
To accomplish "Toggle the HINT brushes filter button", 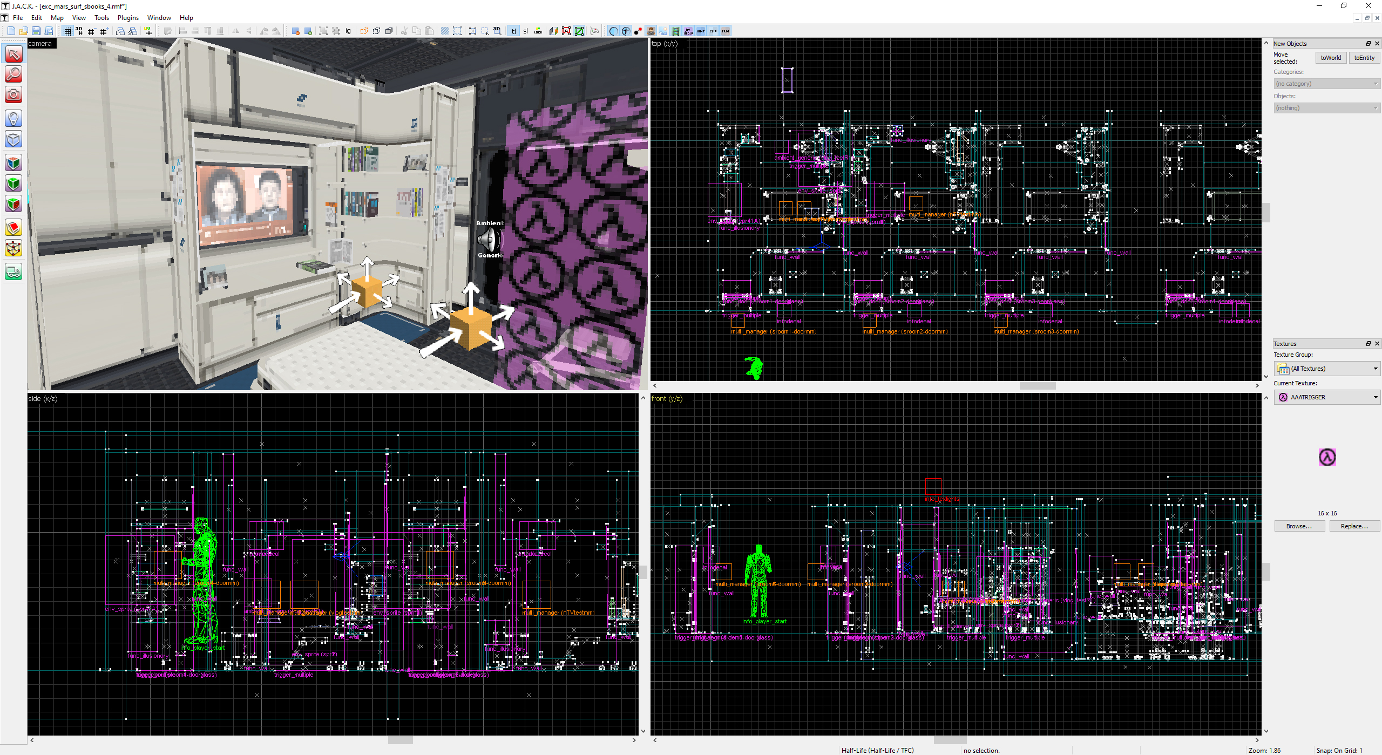I will 701,31.
